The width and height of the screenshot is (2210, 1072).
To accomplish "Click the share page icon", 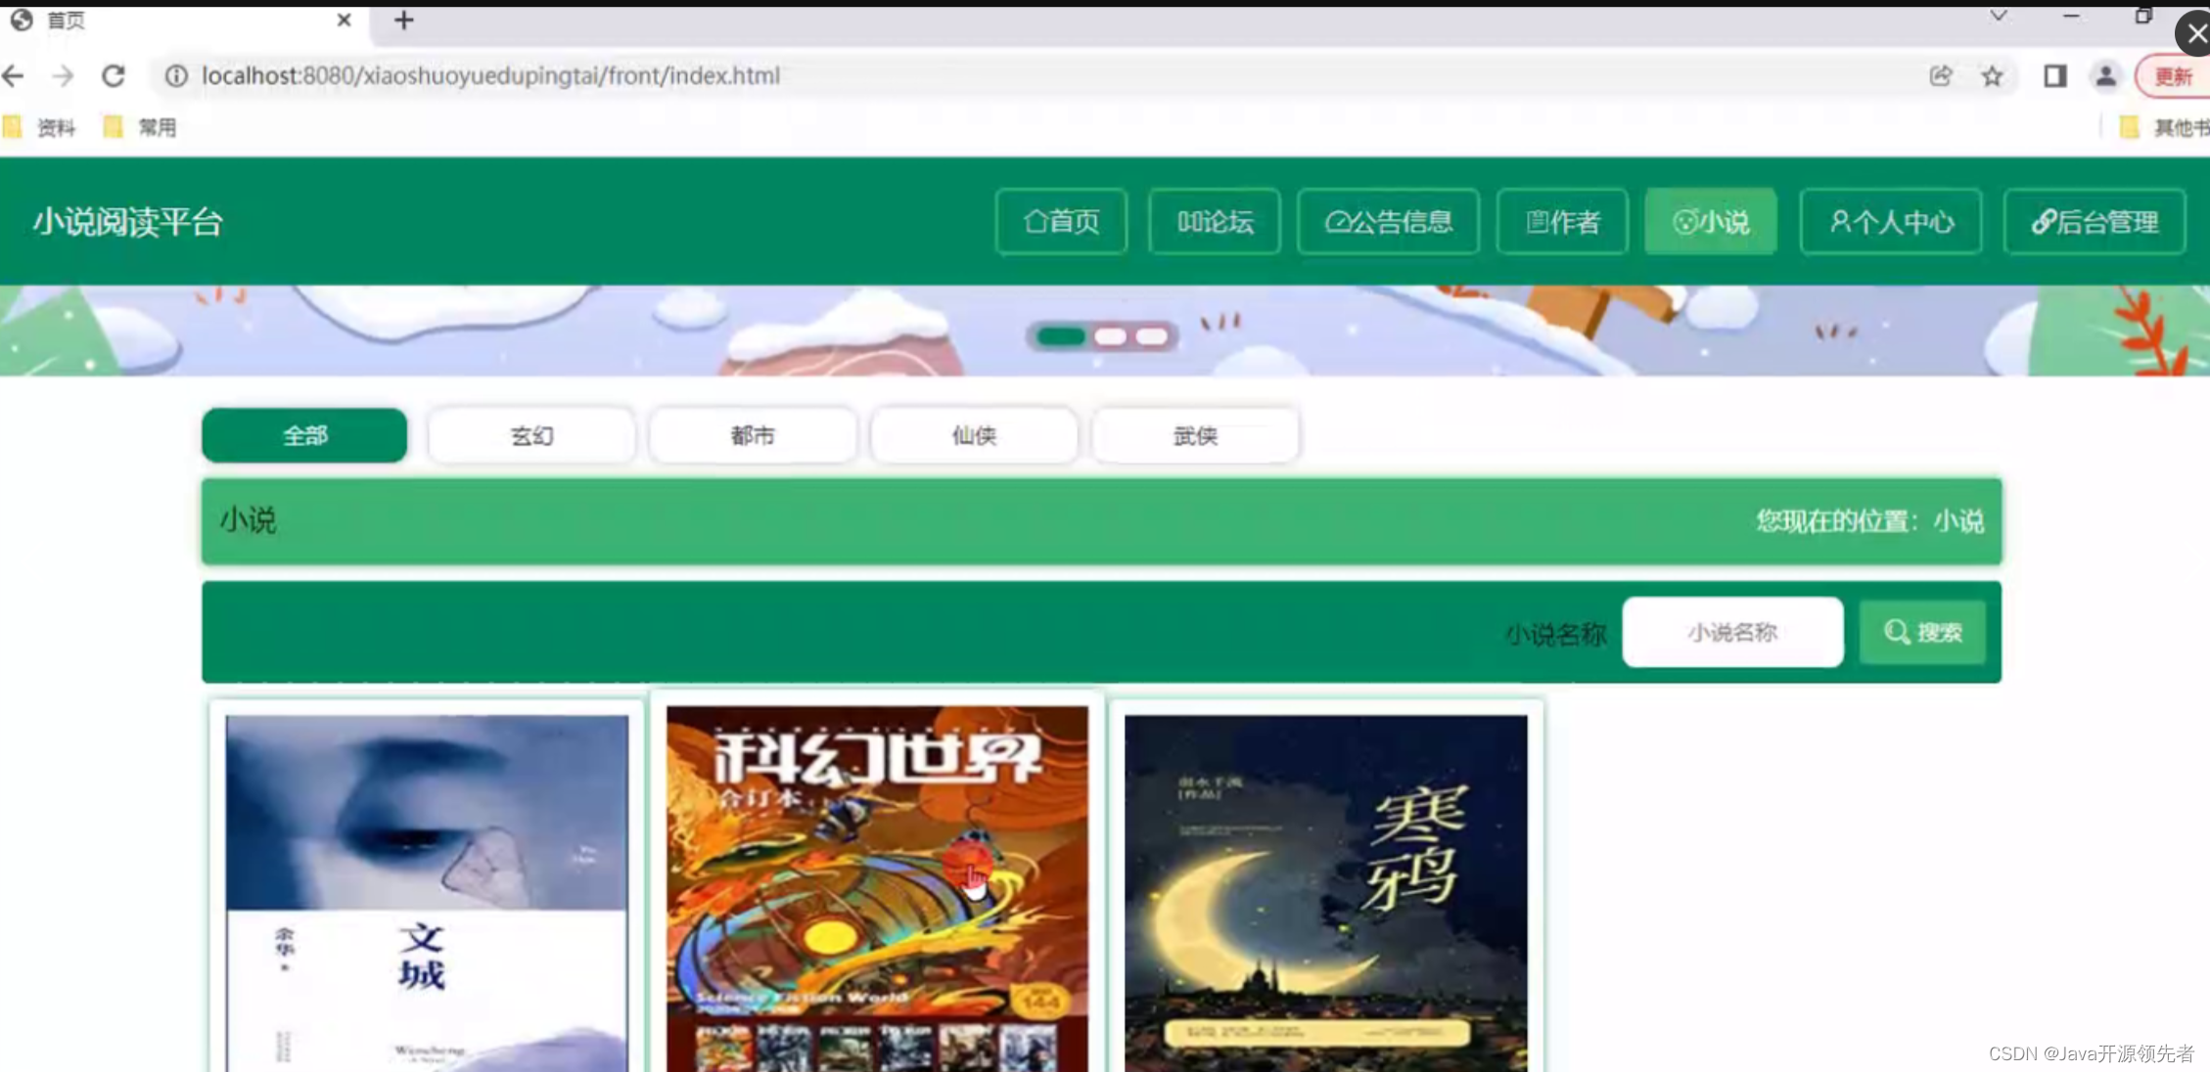I will point(1940,75).
